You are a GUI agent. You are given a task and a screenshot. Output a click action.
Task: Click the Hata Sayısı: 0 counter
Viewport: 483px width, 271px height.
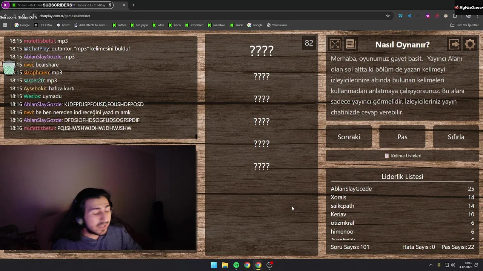click(418, 247)
